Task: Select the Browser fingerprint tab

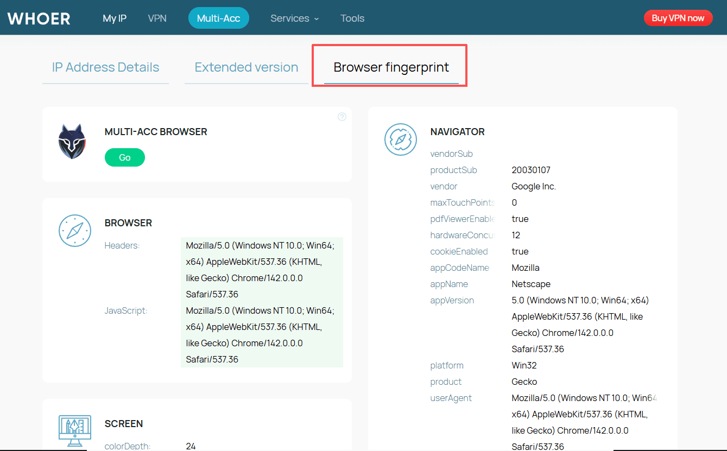Action: (391, 68)
